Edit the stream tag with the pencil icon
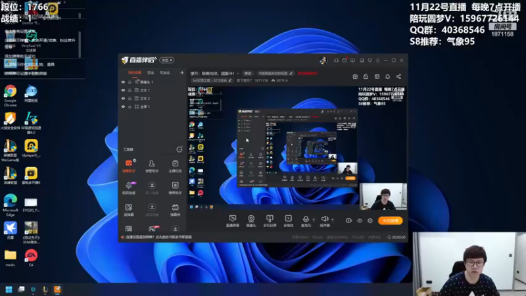This screenshot has height=296, width=526. pyautogui.click(x=291, y=73)
